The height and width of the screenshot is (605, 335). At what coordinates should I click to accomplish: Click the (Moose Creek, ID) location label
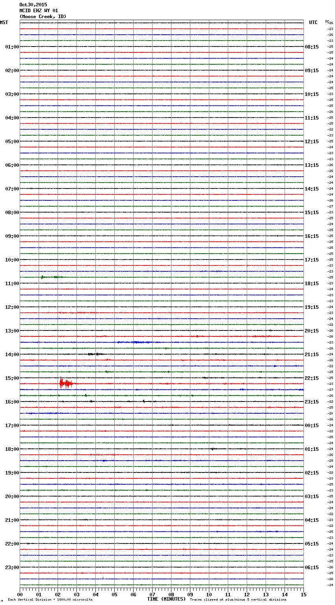pyautogui.click(x=43, y=17)
